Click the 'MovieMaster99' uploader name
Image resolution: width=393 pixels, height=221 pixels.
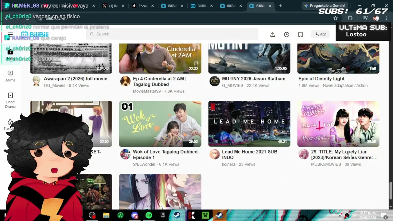[x=147, y=91]
